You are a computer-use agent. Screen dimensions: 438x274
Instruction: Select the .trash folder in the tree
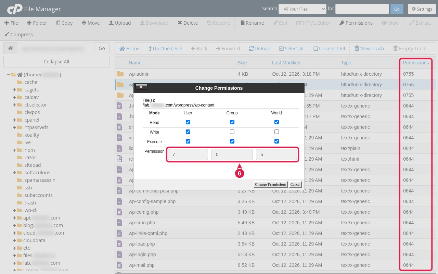click(x=29, y=203)
